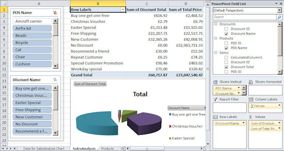Close the PowerPivot Field List pane
284x151 pixels.
point(281,4)
